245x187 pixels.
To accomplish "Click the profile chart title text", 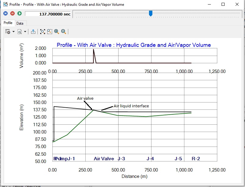I will 134,45.
